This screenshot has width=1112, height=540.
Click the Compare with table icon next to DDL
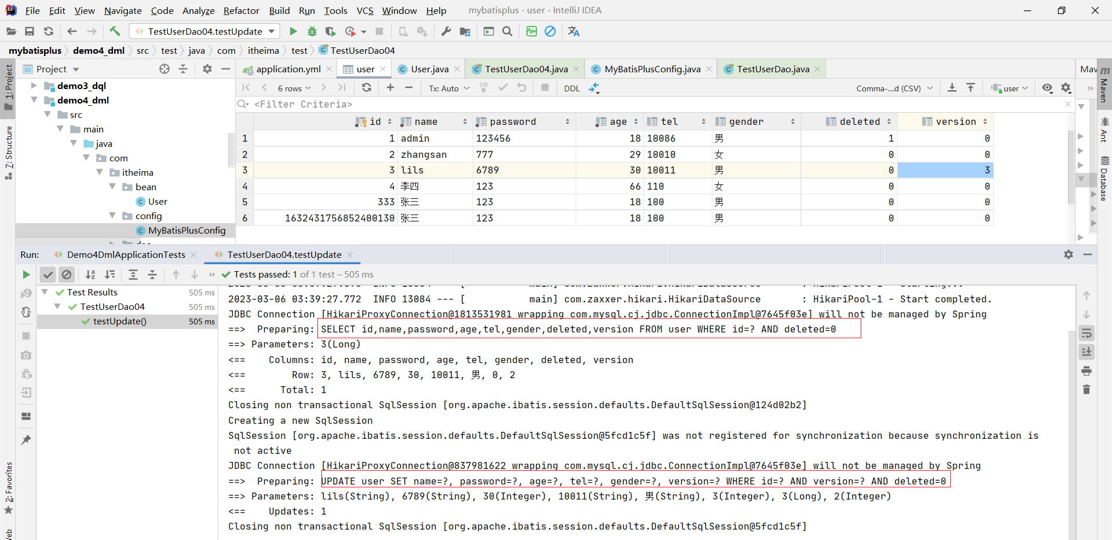594,88
